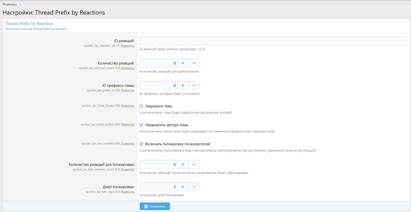Toggle Уведомлять автора темы checkbox
The height and width of the screenshot is (212, 411).
[x=141, y=125]
